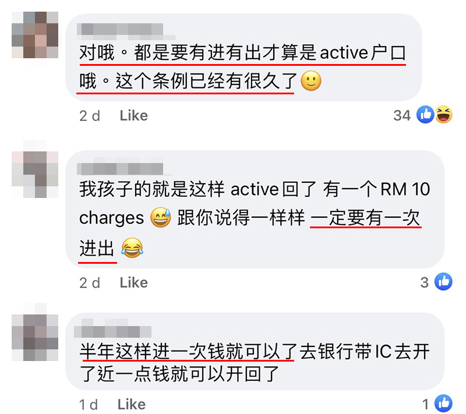The height and width of the screenshot is (414, 466).
Task: Click the 34 reactions count
Action: tap(402, 115)
